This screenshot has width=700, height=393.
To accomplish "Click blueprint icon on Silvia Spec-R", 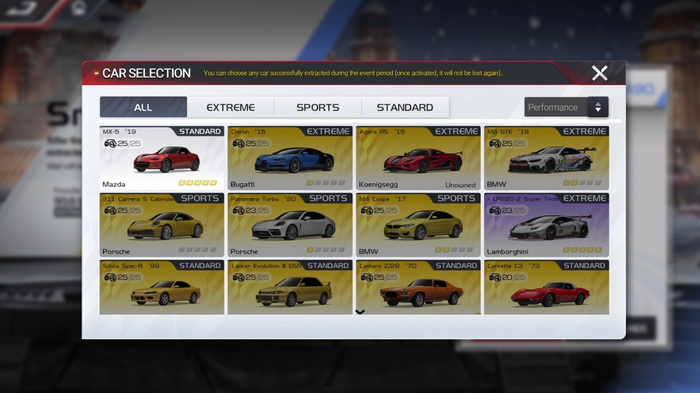I will pos(110,277).
